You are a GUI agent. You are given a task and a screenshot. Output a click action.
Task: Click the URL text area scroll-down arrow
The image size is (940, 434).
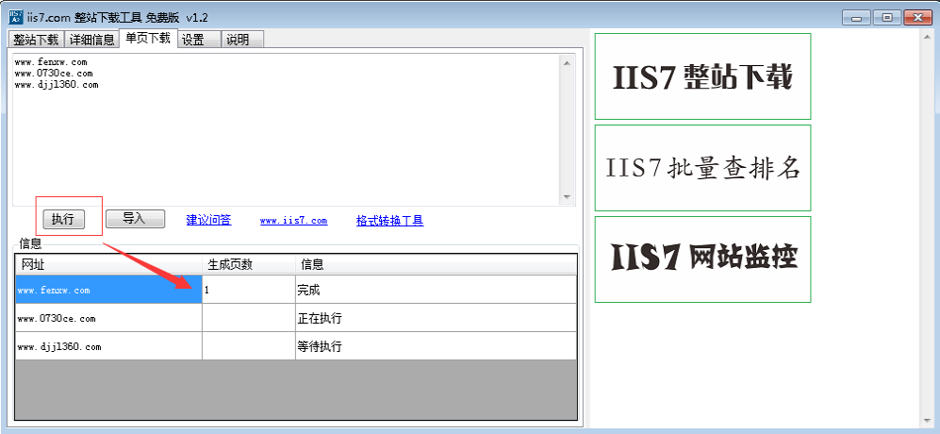pyautogui.click(x=568, y=197)
